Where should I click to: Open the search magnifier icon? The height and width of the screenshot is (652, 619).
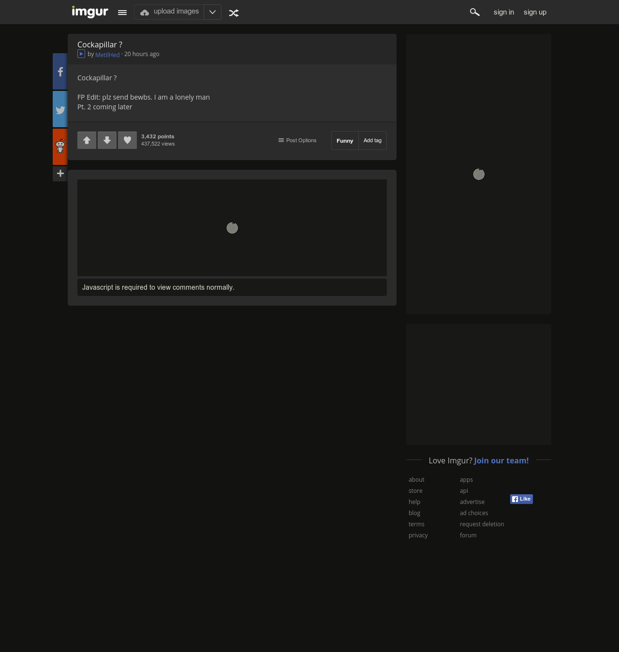[x=475, y=12]
